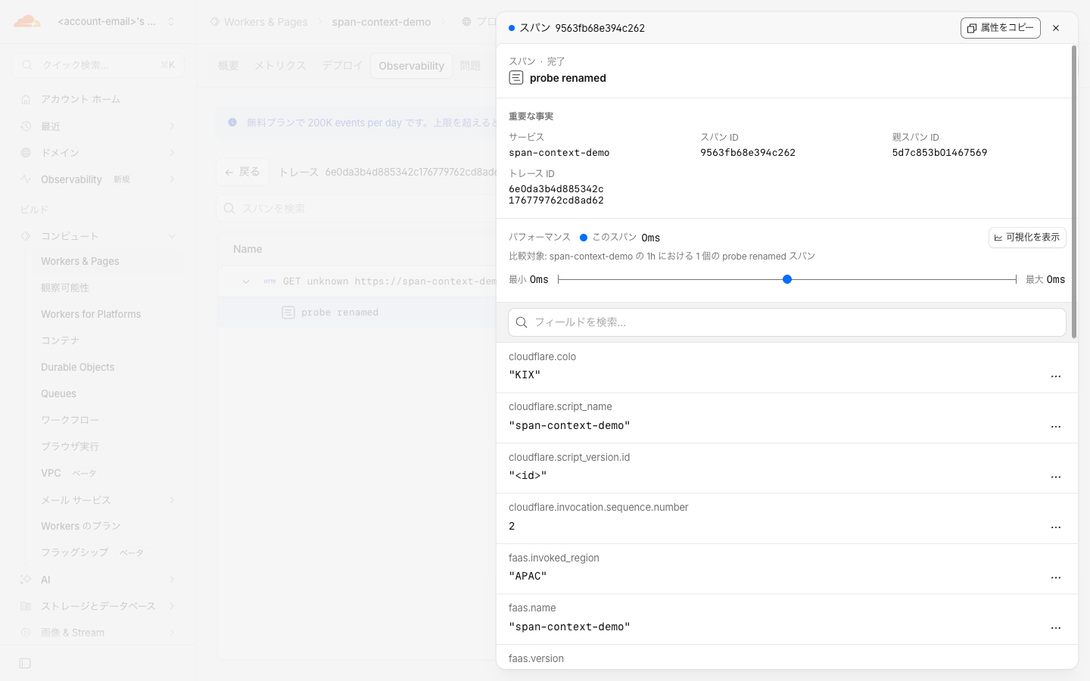The width and height of the screenshot is (1090, 681).
Task: Open the options menu for faas.invoked_region
Action: [1056, 577]
